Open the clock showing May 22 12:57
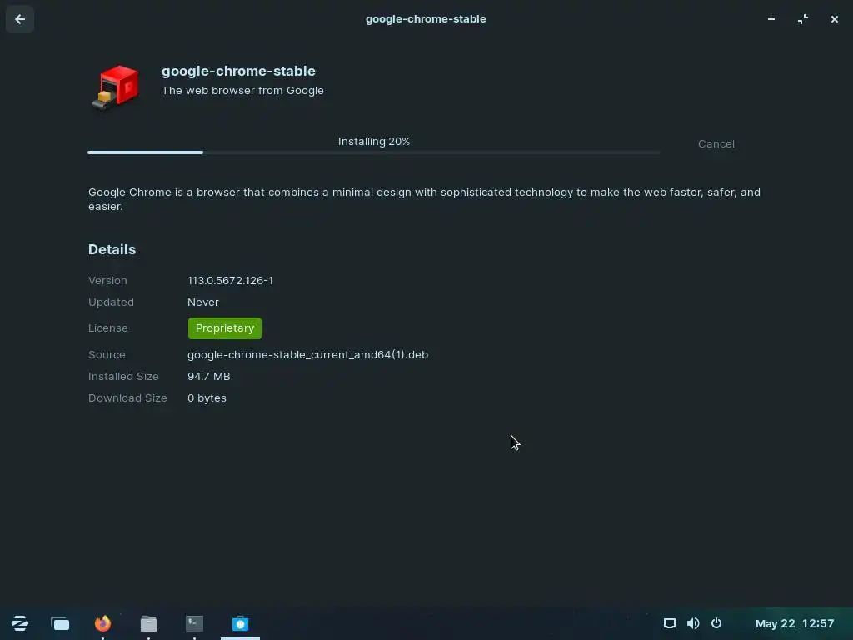 click(x=794, y=623)
